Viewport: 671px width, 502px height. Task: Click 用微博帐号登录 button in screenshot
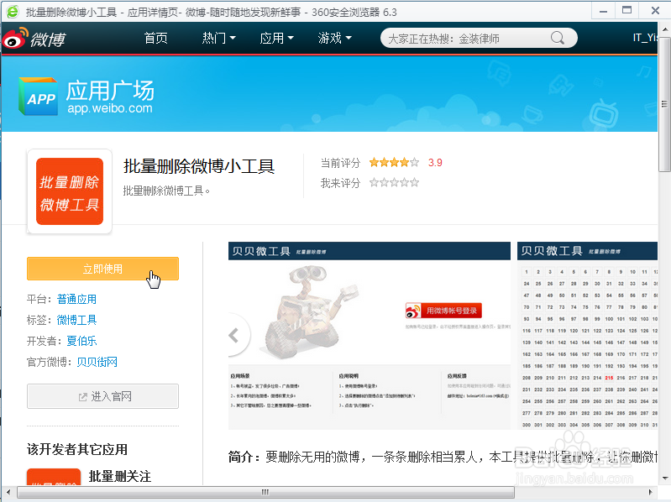(443, 311)
